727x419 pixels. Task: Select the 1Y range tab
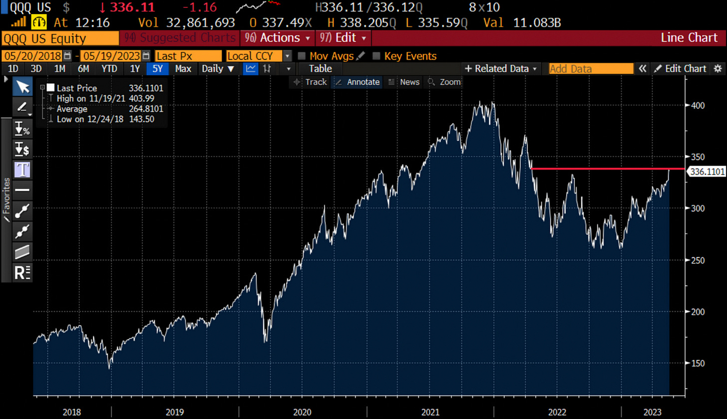pos(135,69)
